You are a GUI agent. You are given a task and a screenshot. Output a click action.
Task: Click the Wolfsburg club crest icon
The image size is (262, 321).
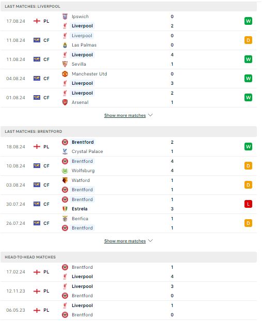click(x=65, y=171)
